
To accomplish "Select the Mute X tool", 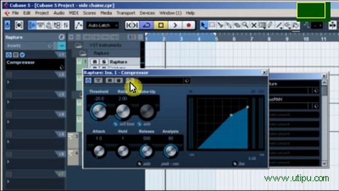I will 254,25.
